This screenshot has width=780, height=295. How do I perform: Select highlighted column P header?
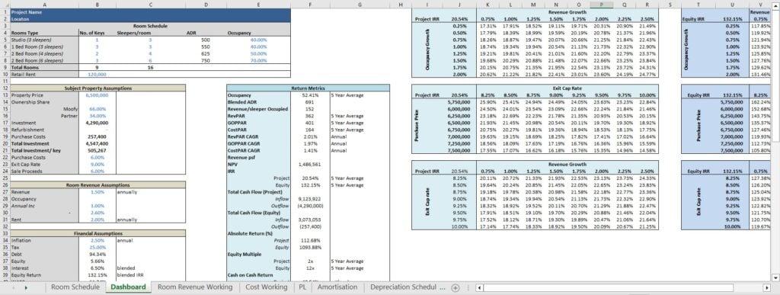point(602,5)
